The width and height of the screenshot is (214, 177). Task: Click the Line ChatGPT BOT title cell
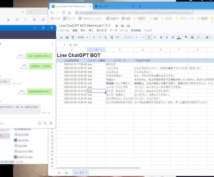pyautogui.click(x=79, y=55)
